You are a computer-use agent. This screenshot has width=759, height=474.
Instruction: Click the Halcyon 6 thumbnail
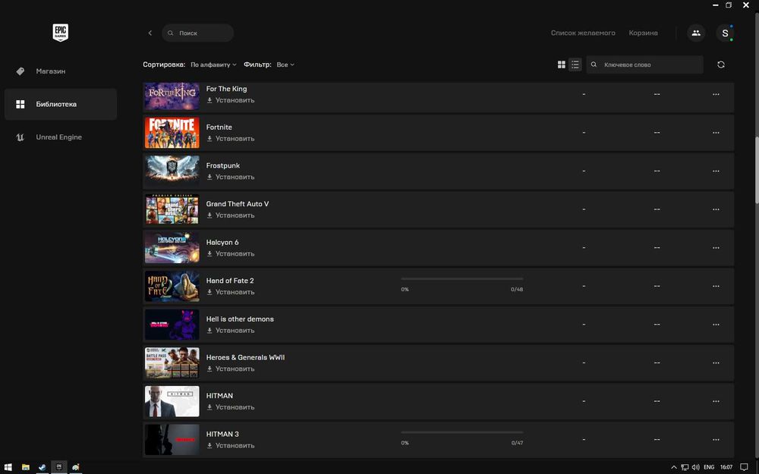coord(172,248)
